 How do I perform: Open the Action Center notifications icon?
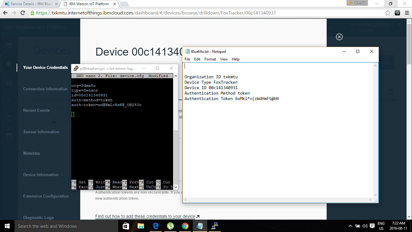pos(372,226)
